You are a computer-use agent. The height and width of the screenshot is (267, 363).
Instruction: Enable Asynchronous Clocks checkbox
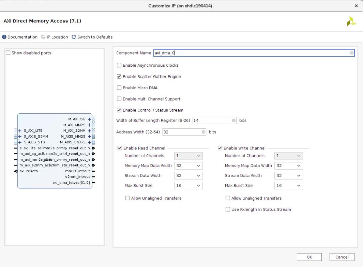coord(119,65)
